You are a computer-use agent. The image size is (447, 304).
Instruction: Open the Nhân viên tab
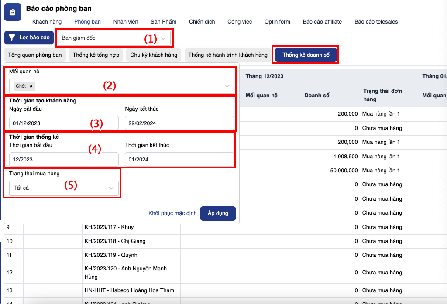(126, 22)
